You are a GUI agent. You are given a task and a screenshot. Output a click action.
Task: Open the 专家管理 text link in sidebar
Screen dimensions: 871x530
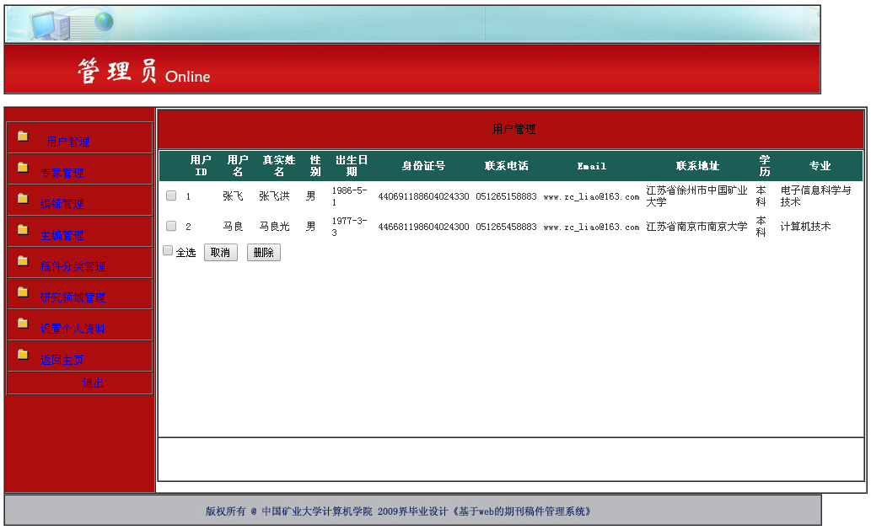coord(62,173)
